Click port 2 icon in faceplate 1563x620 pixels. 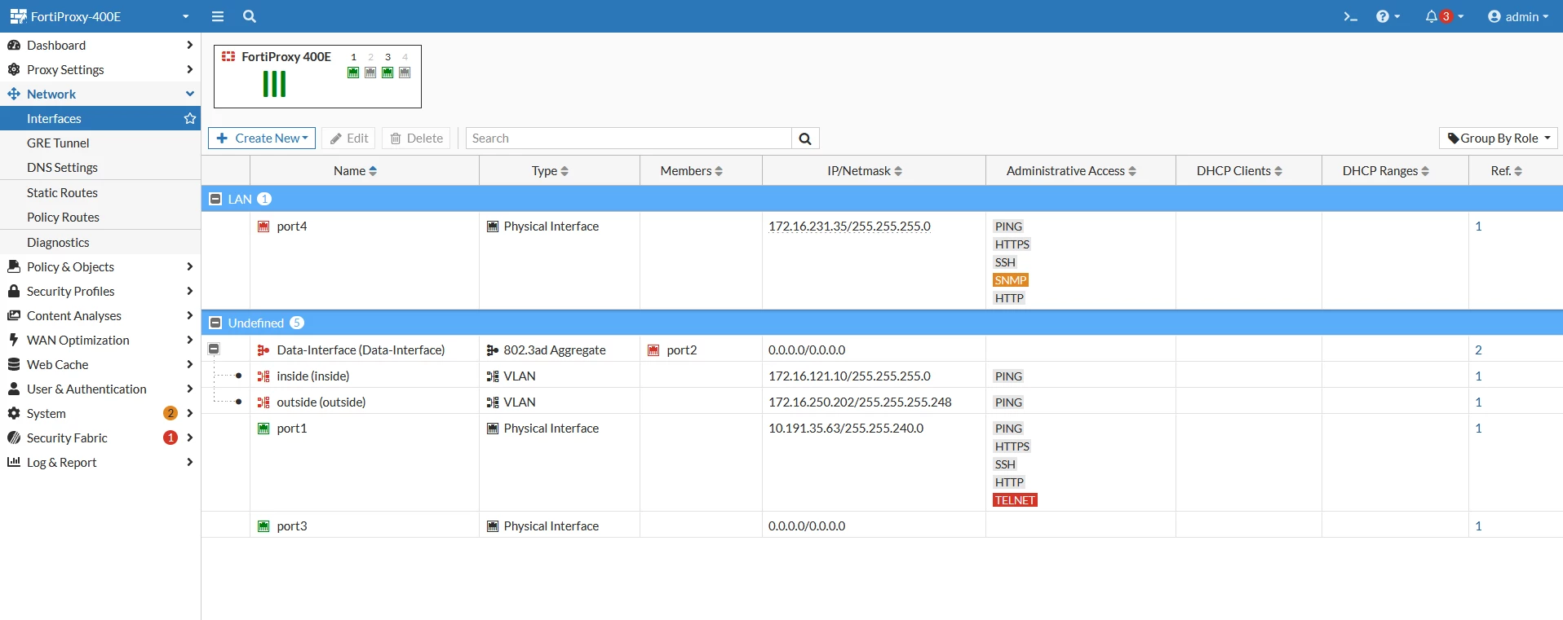(x=370, y=73)
